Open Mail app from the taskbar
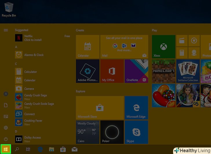The image size is (211, 154). (74, 149)
